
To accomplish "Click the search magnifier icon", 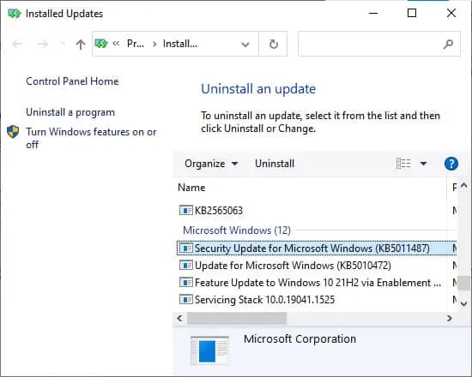I will point(448,45).
